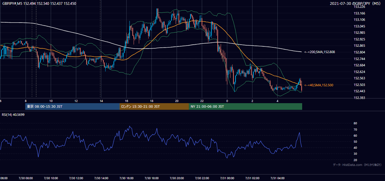
Task: Click price axis value 152.684
Action: tap(359, 65)
